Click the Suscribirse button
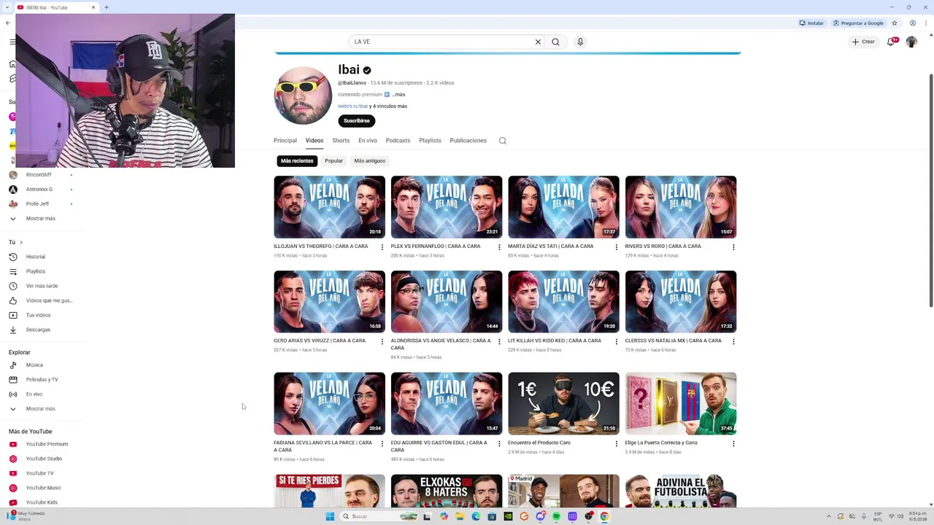 click(x=356, y=120)
